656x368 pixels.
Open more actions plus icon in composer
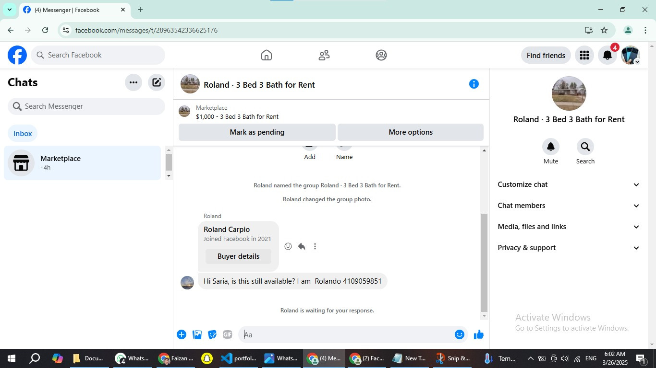(182, 334)
